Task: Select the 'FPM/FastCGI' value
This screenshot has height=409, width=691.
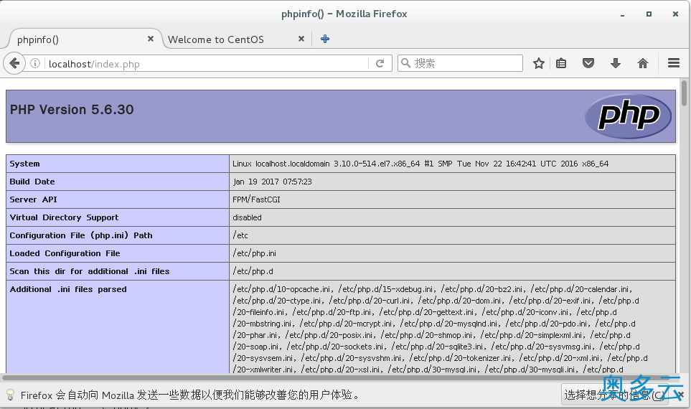Action: [256, 199]
